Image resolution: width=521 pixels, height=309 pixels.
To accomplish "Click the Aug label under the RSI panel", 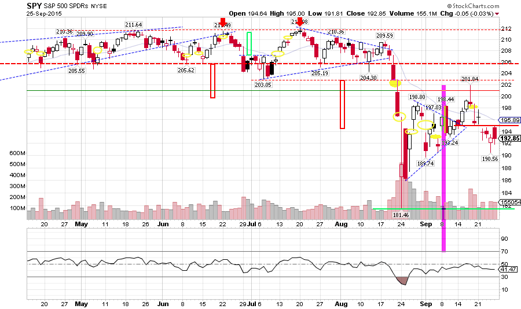I will point(341,304).
